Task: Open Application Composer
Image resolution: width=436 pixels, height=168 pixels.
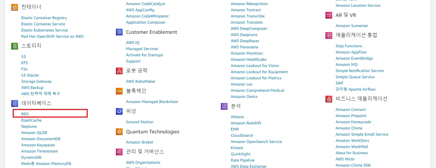Action: (146, 22)
